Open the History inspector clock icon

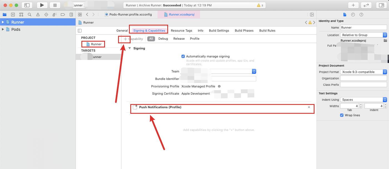pyautogui.click(x=353, y=14)
